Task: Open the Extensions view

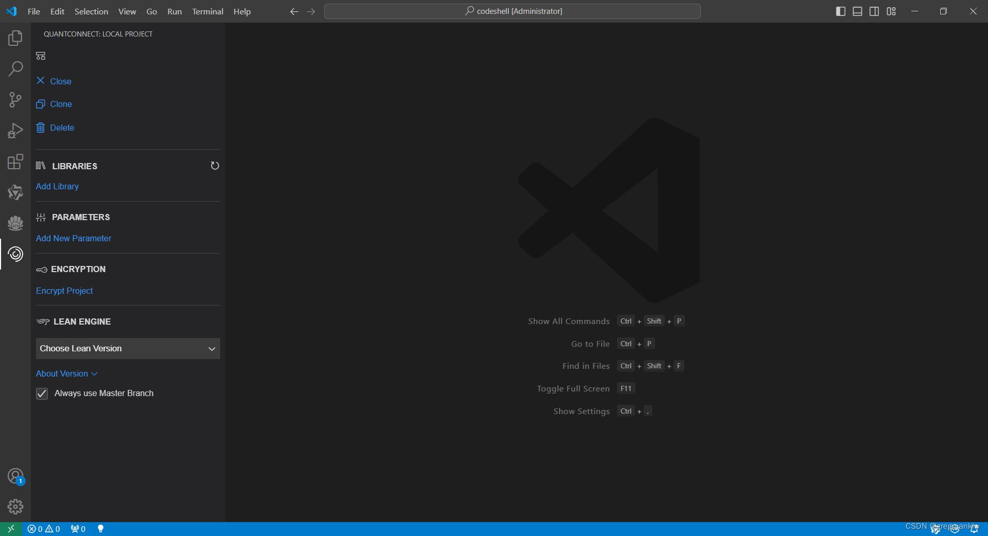Action: point(15,162)
